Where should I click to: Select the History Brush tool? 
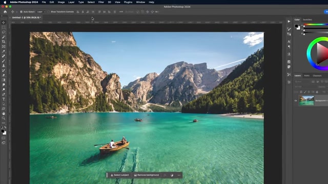[x=4, y=71]
